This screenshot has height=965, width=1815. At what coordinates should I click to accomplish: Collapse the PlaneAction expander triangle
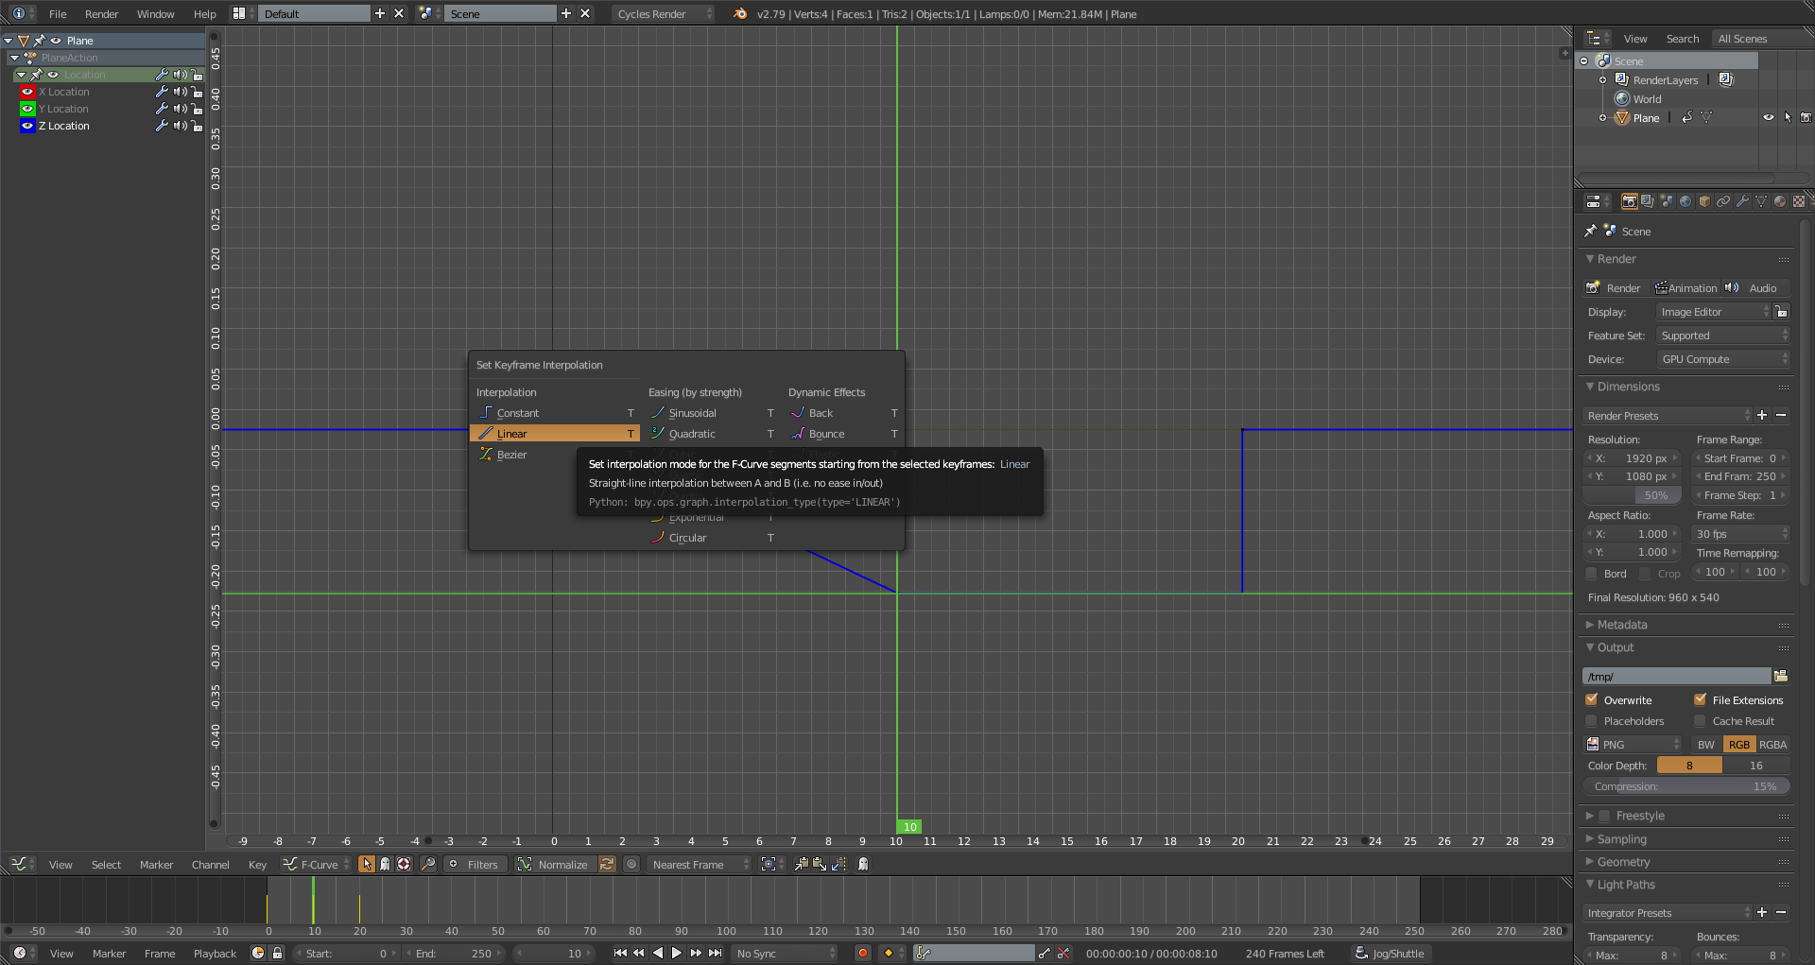14,58
